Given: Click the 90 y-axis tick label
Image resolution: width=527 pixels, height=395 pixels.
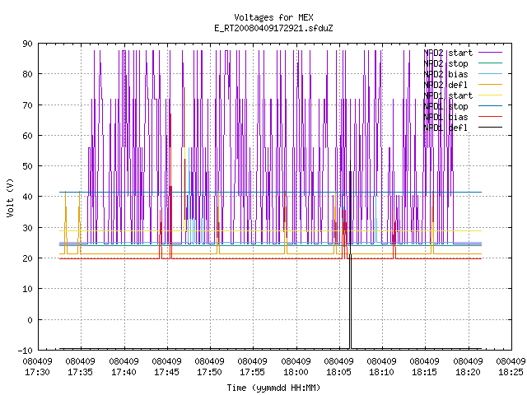Looking at the screenshot, I should pyautogui.click(x=27, y=44).
